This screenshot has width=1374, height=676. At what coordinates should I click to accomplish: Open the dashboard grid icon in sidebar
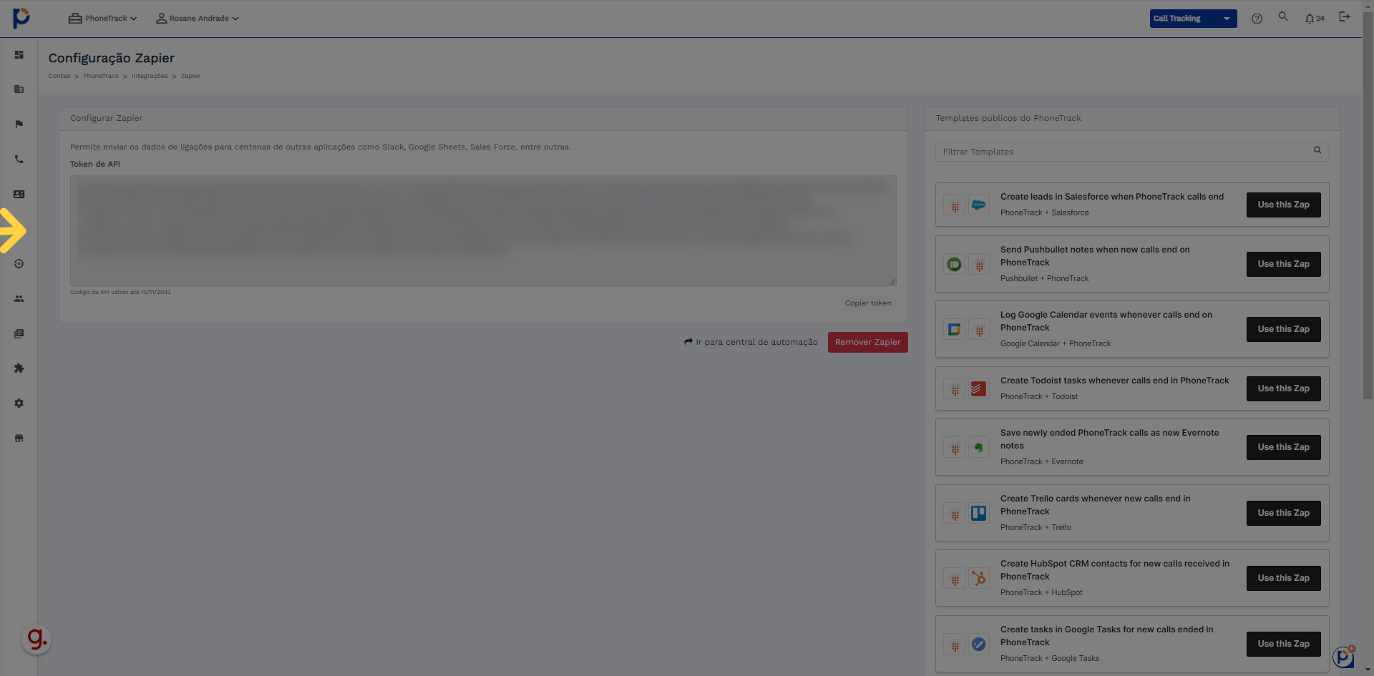tap(19, 55)
